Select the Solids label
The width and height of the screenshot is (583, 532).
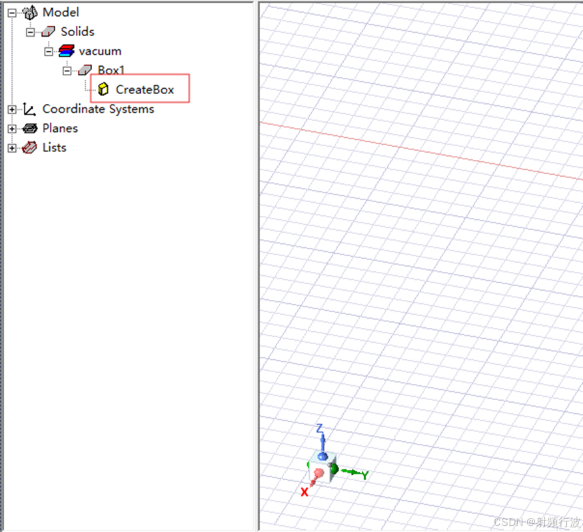pyautogui.click(x=77, y=31)
